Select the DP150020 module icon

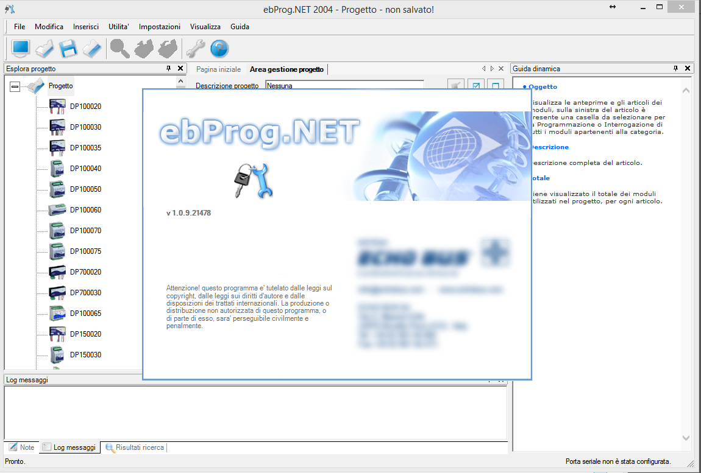[57, 334]
